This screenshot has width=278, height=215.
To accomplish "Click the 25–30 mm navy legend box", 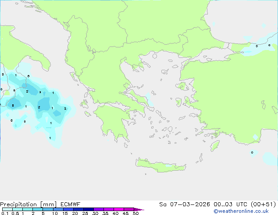I will click(88, 209).
